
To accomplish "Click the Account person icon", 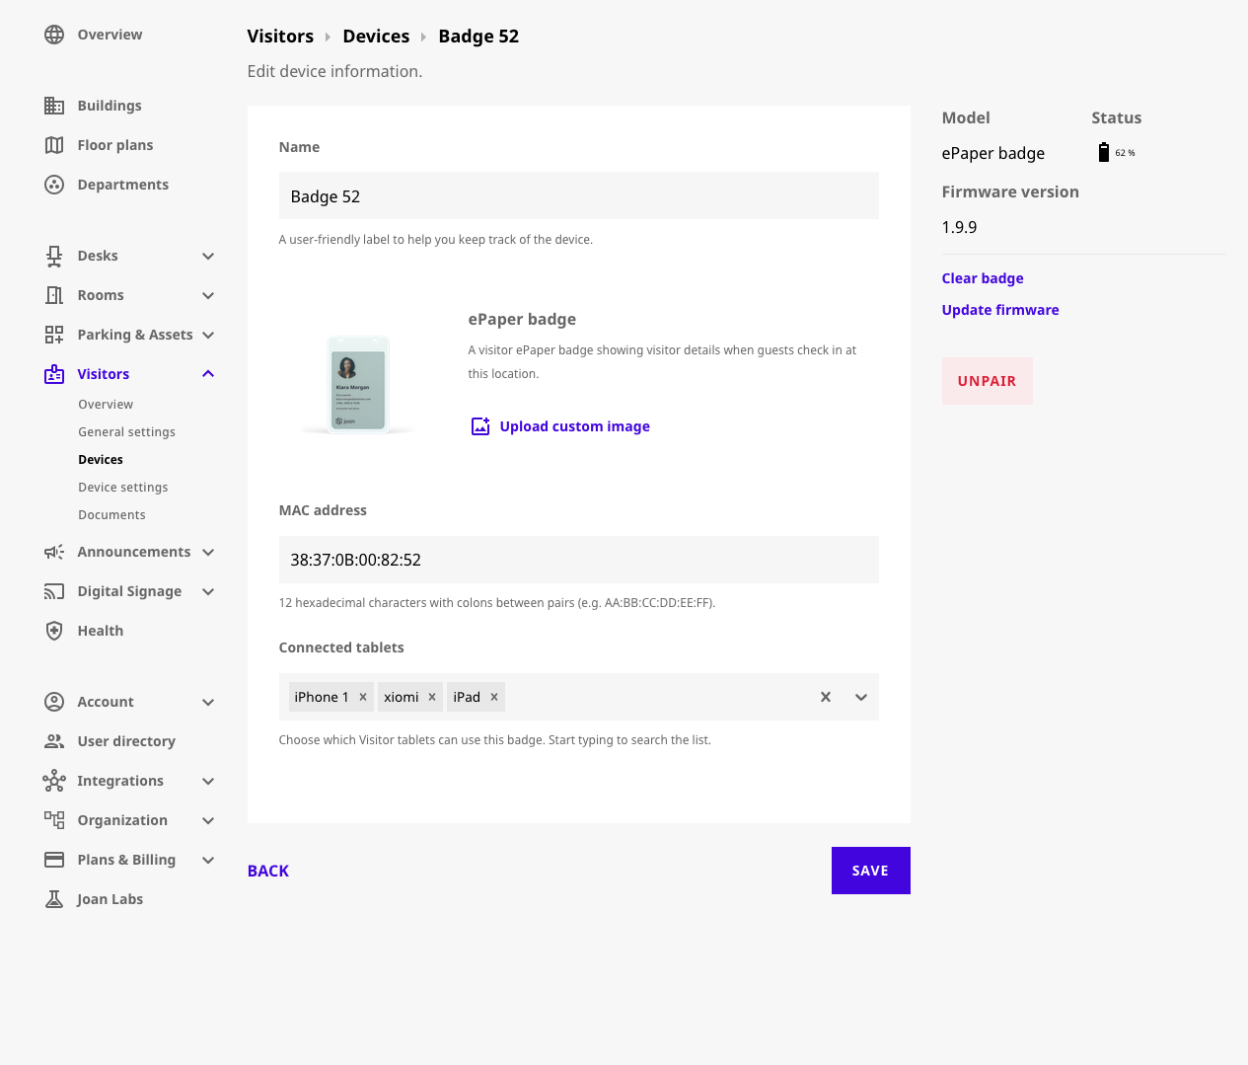I will (x=54, y=702).
